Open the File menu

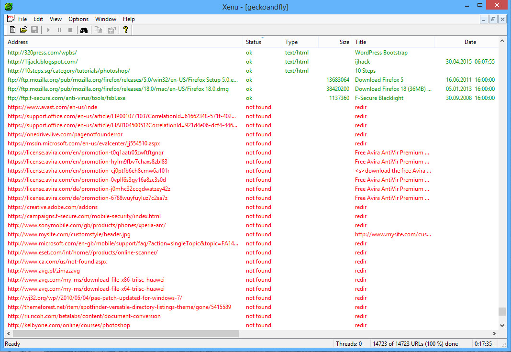tap(22, 19)
